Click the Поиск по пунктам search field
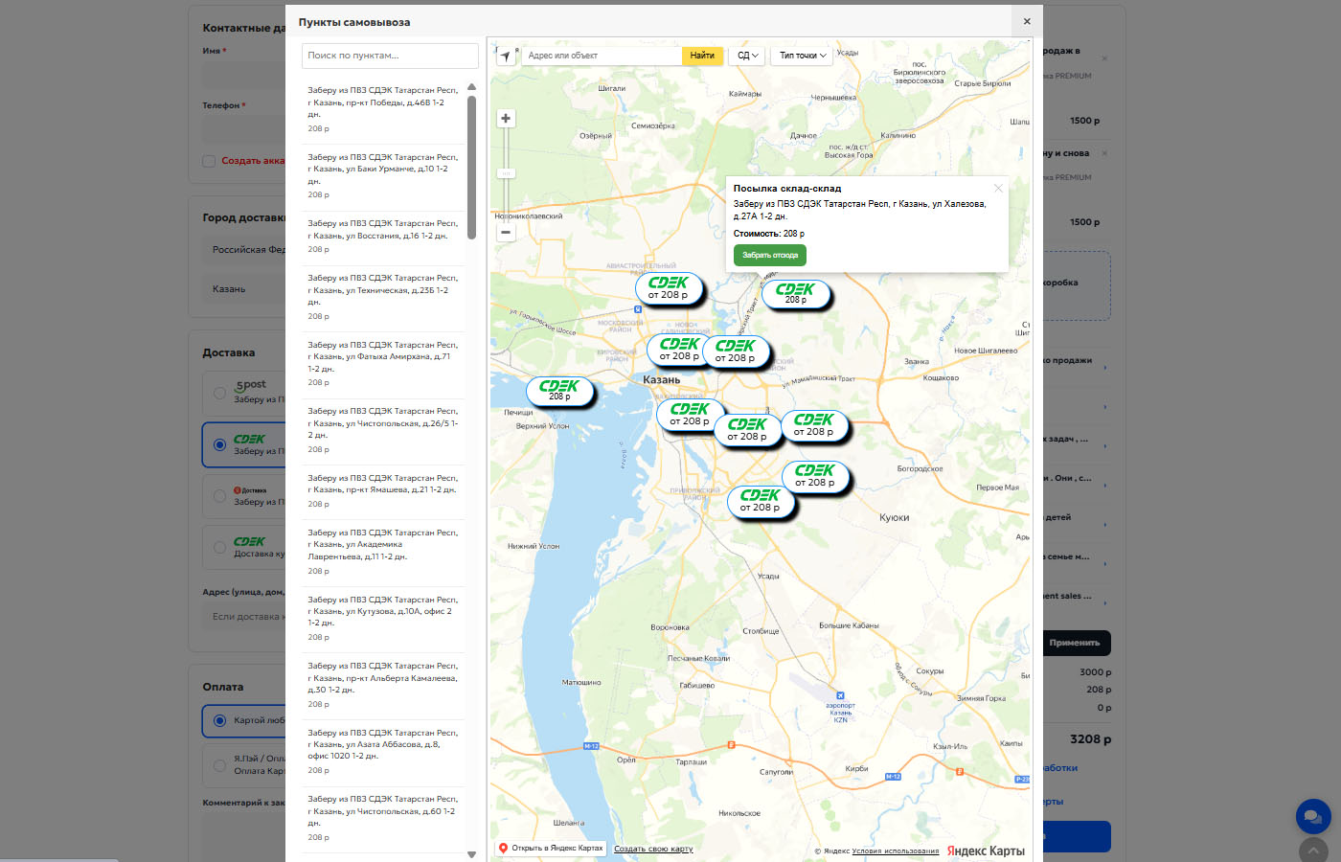Screen dimensions: 1341x862 click(390, 56)
